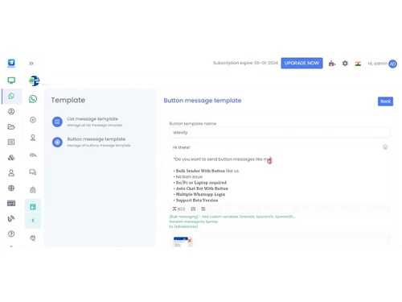Image resolution: width=402 pixels, height=302 pixels.
Task: Open the table list icon in the outer sidebar
Action: (x=11, y=142)
